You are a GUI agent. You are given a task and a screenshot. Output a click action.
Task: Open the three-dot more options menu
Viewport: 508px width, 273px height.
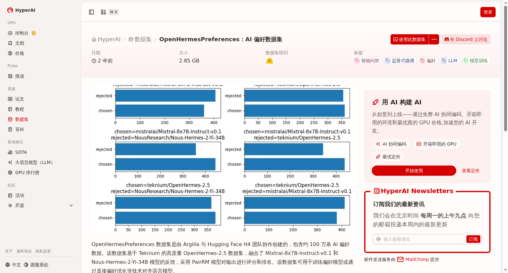tap(434, 39)
